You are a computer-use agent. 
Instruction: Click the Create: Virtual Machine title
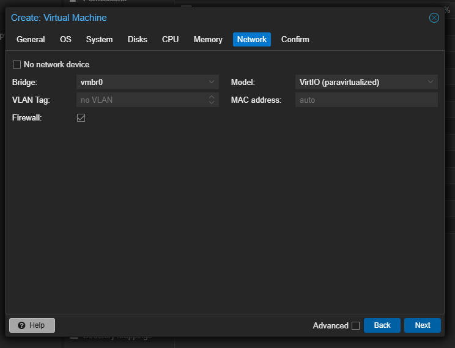click(x=59, y=18)
